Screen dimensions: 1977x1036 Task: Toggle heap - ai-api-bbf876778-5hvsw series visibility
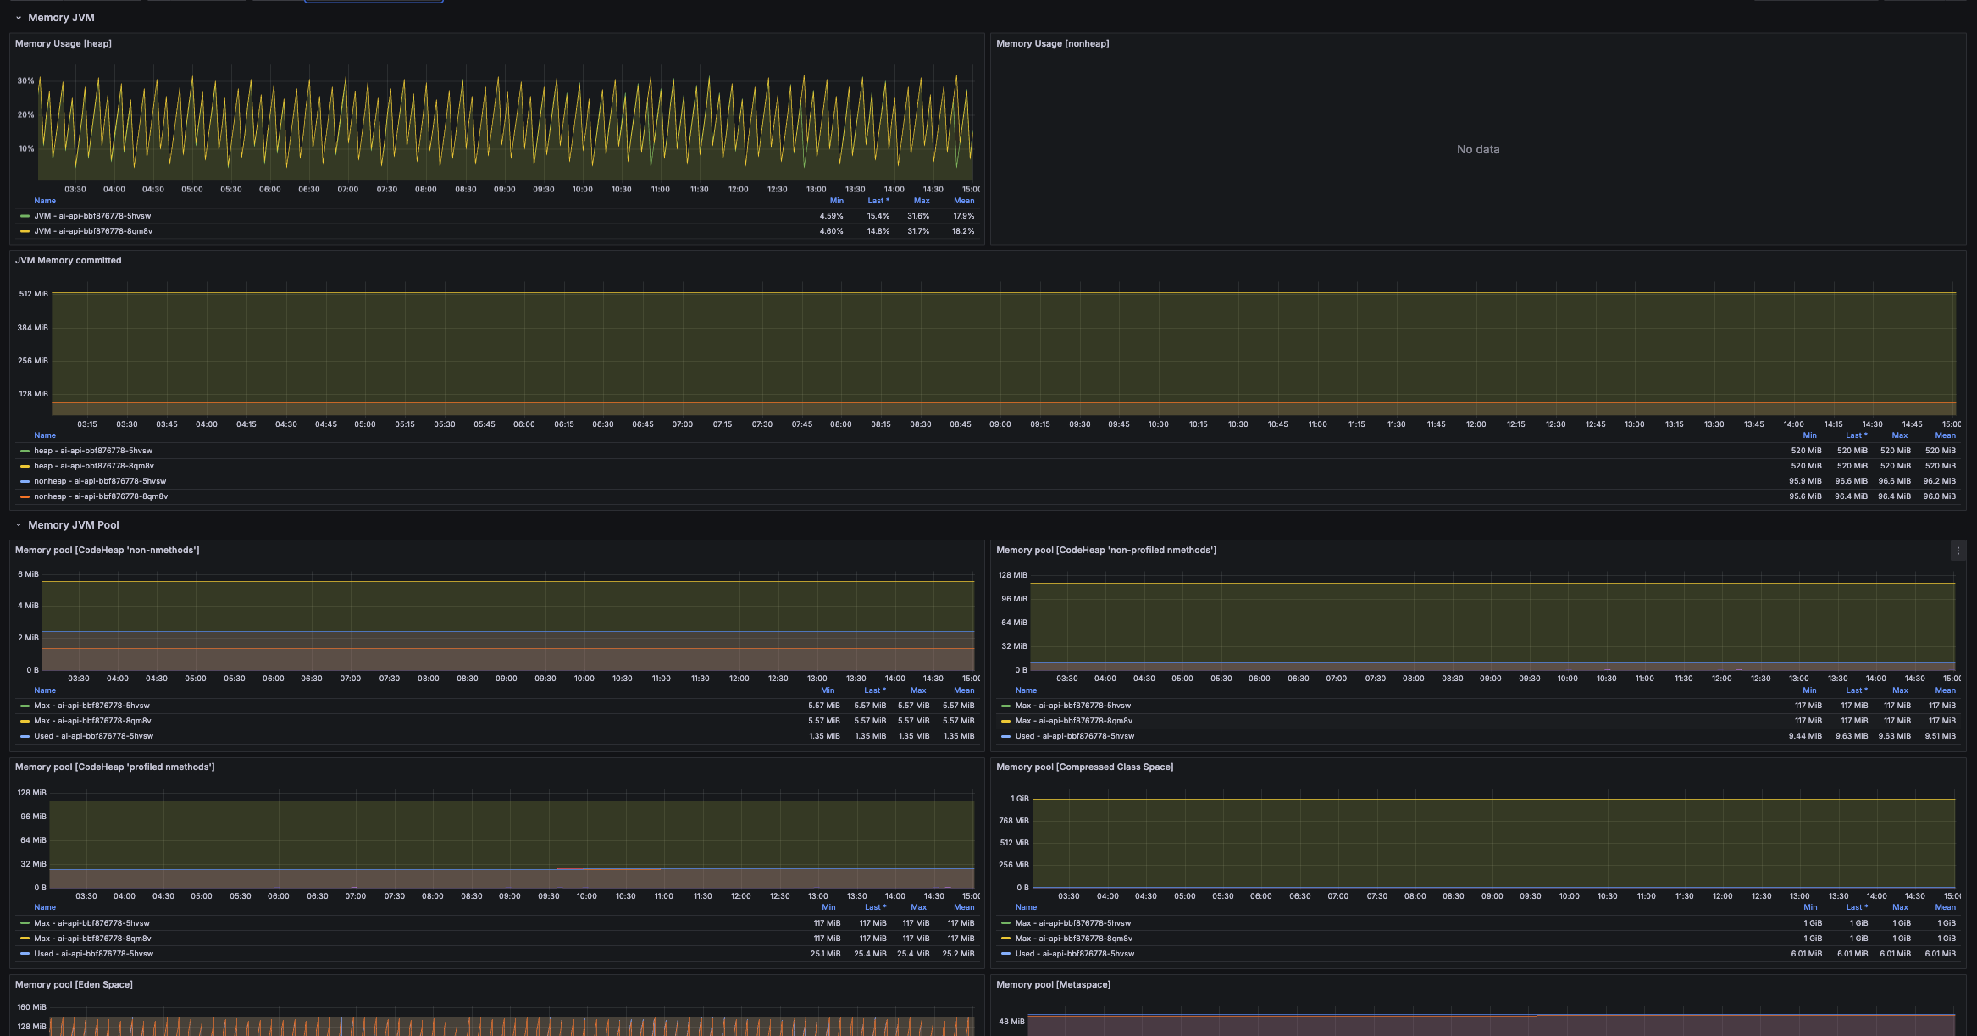point(93,451)
